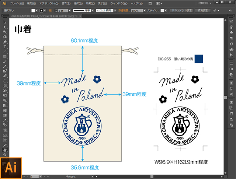Open the 編集(E) menu
236x179 pixels.
click(x=31, y=3)
